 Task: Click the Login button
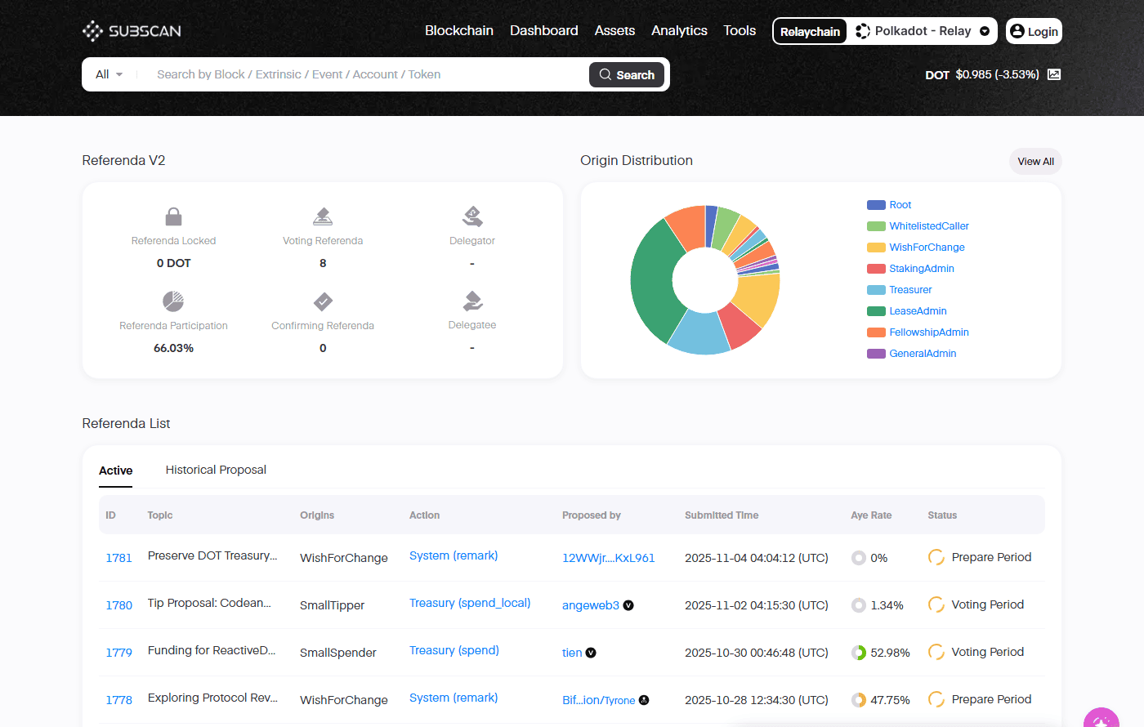click(x=1034, y=31)
